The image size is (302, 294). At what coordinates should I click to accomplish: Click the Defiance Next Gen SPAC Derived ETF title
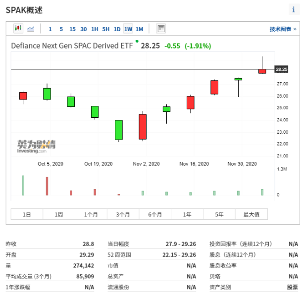[x=72, y=46]
